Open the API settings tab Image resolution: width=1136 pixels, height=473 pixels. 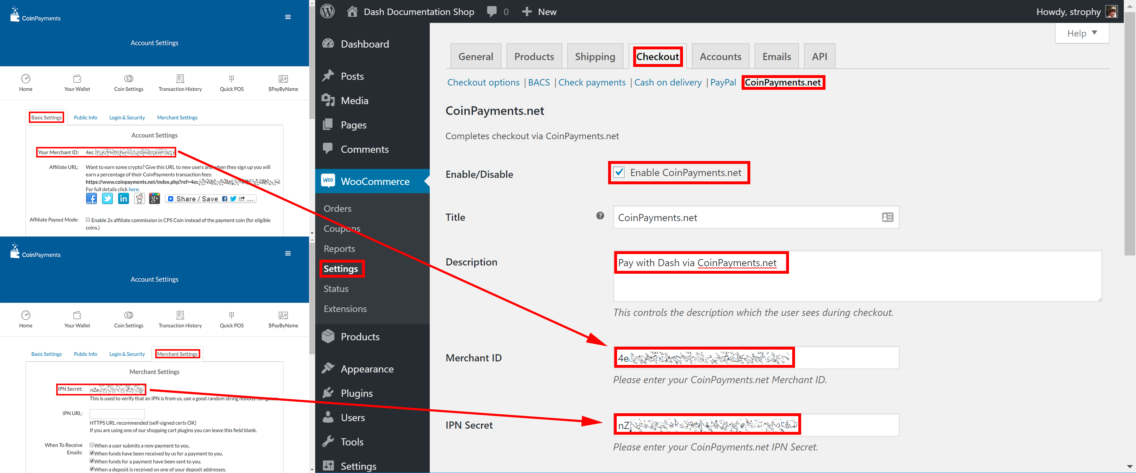point(819,57)
